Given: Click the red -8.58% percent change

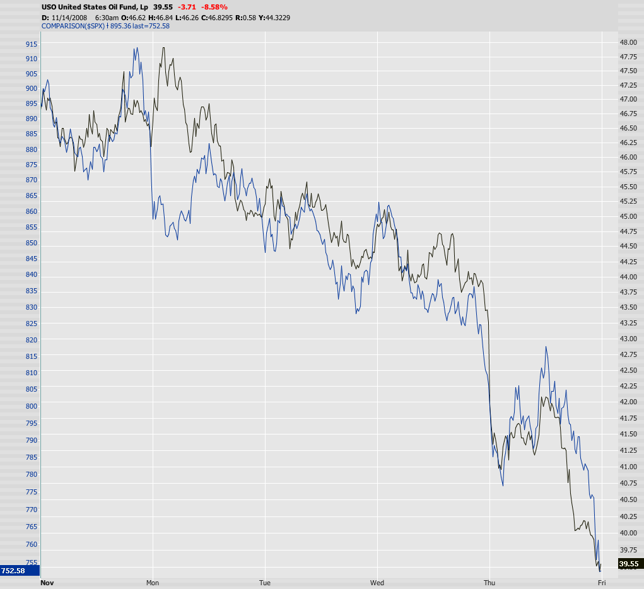Looking at the screenshot, I should [x=214, y=7].
